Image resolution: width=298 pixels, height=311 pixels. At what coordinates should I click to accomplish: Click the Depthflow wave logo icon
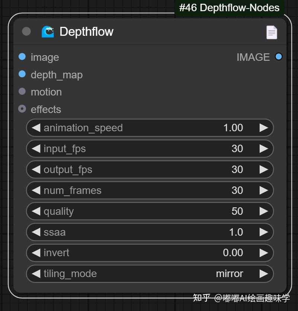pyautogui.click(x=48, y=32)
